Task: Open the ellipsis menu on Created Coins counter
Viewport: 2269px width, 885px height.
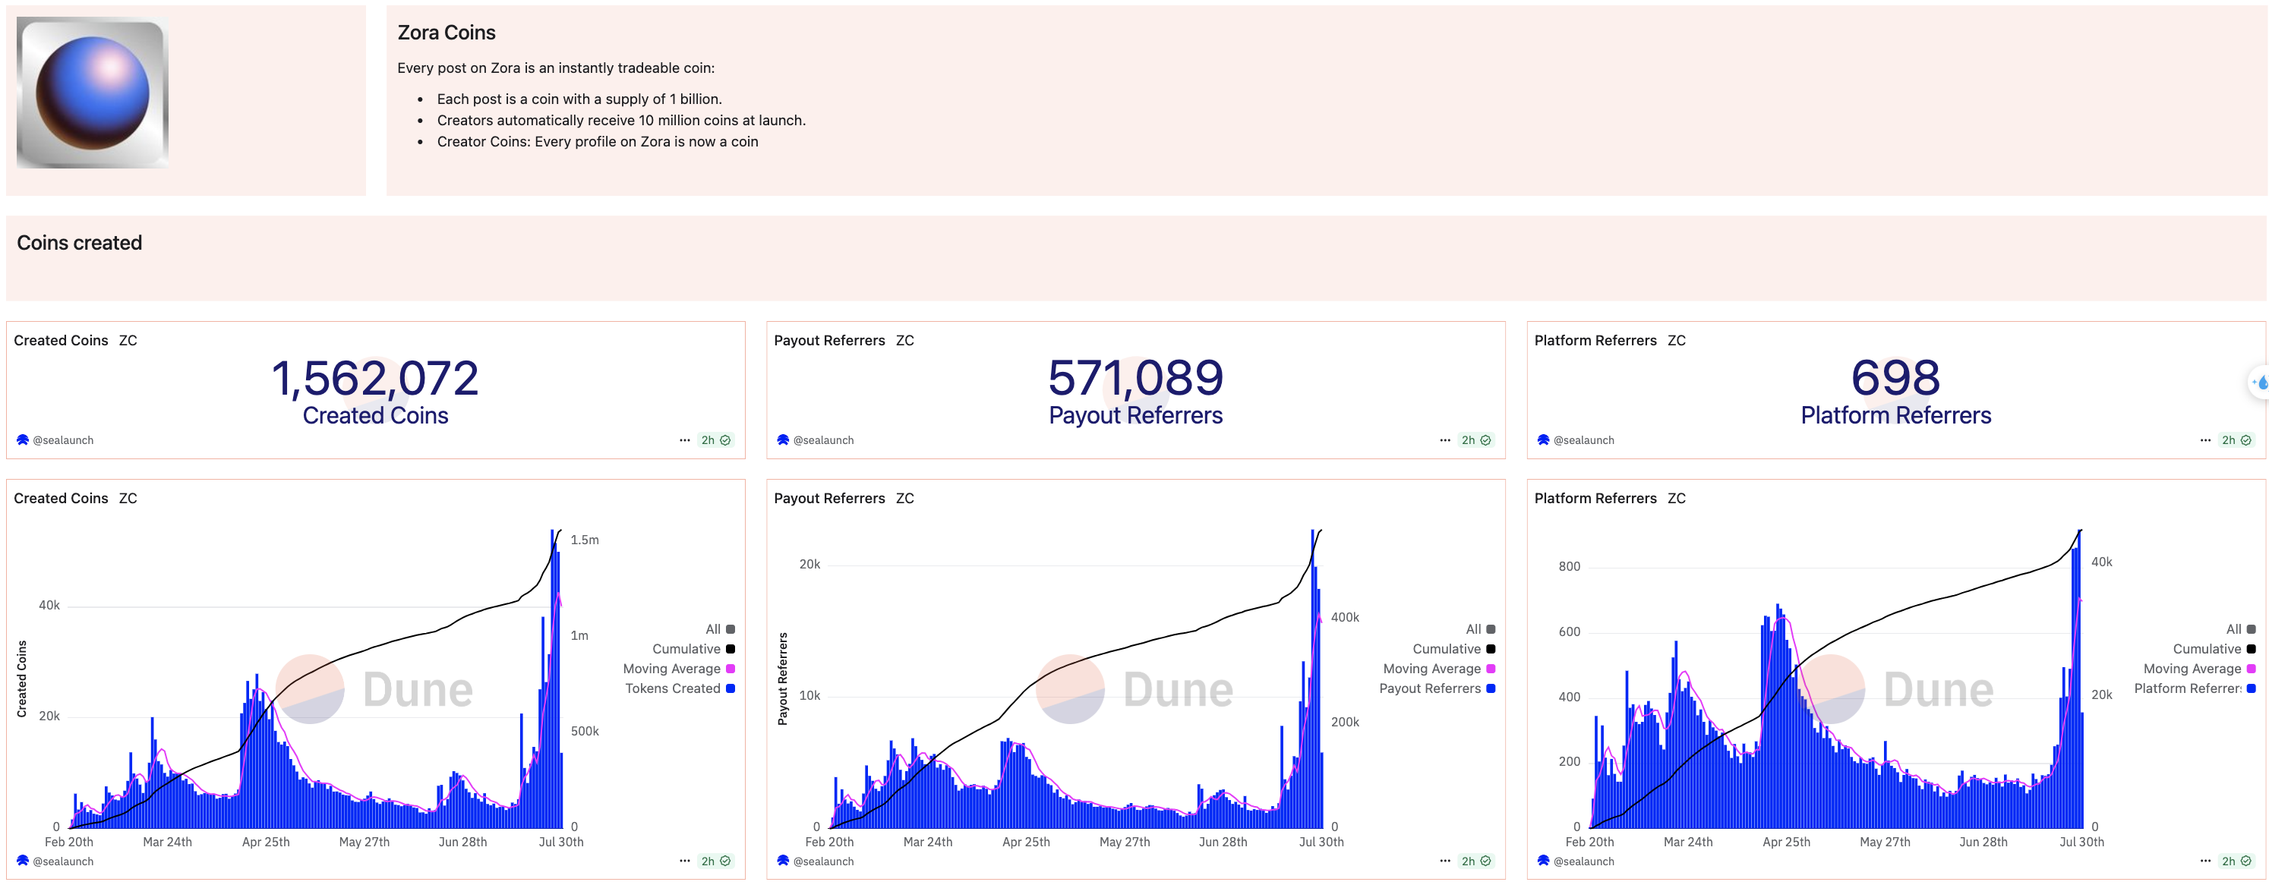Action: point(684,440)
